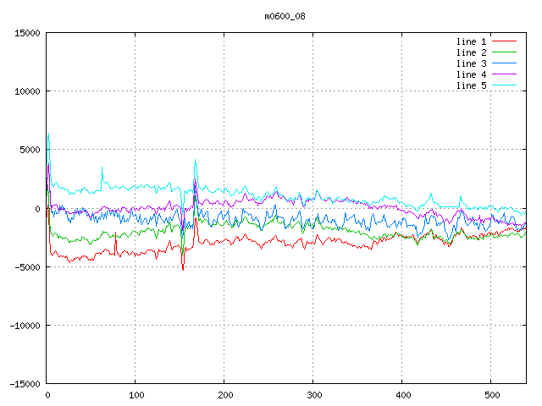Click the "line 3" legend entry text
The height and width of the screenshot is (406, 542).
471,63
